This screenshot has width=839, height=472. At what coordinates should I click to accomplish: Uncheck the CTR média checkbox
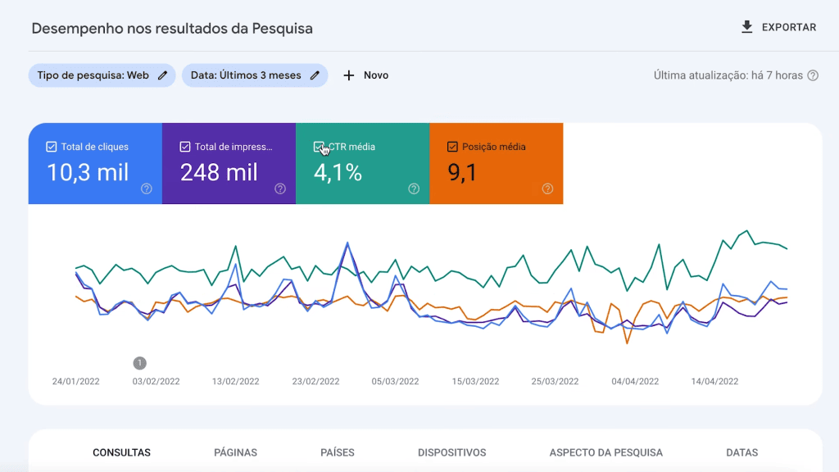[320, 146]
